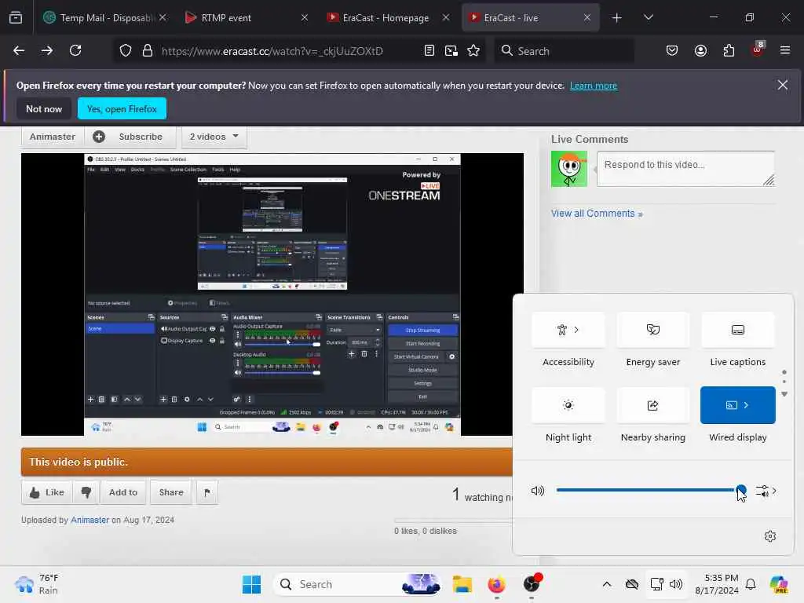The height and width of the screenshot is (603, 804).
Task: Open the Firefox account icon
Action: coord(700,51)
